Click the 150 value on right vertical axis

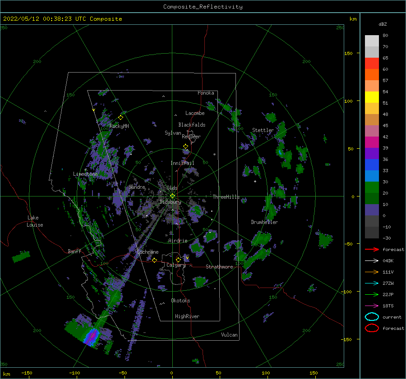(348, 53)
